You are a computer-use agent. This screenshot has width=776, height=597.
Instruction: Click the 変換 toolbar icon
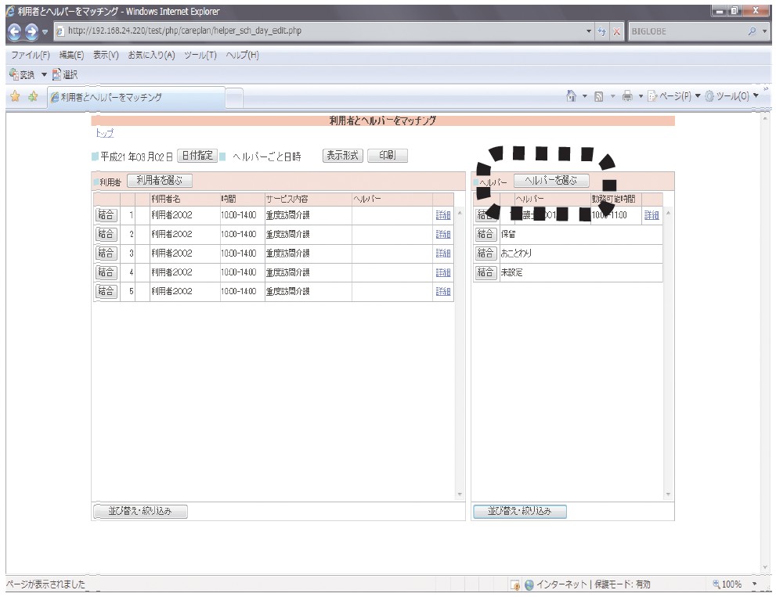22,74
